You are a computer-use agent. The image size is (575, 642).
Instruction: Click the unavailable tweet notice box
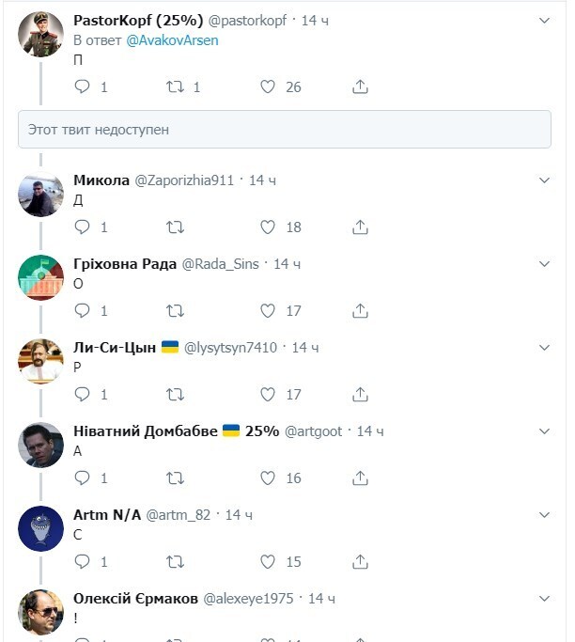[284, 130]
